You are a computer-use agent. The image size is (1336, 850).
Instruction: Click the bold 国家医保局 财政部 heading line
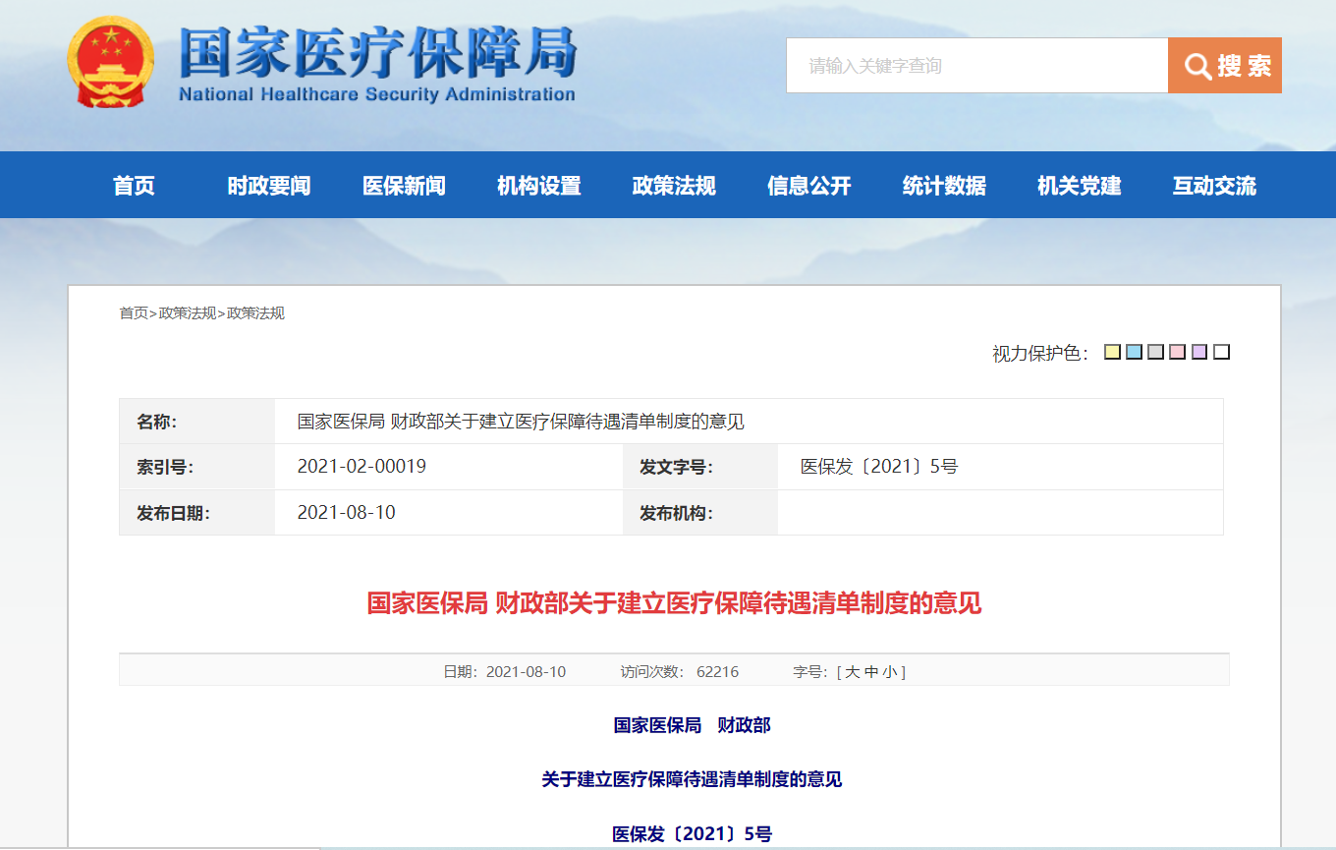click(692, 725)
